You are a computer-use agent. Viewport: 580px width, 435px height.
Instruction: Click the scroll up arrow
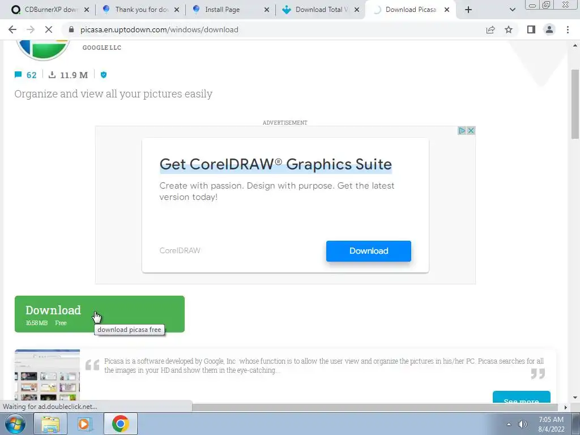pyautogui.click(x=575, y=45)
